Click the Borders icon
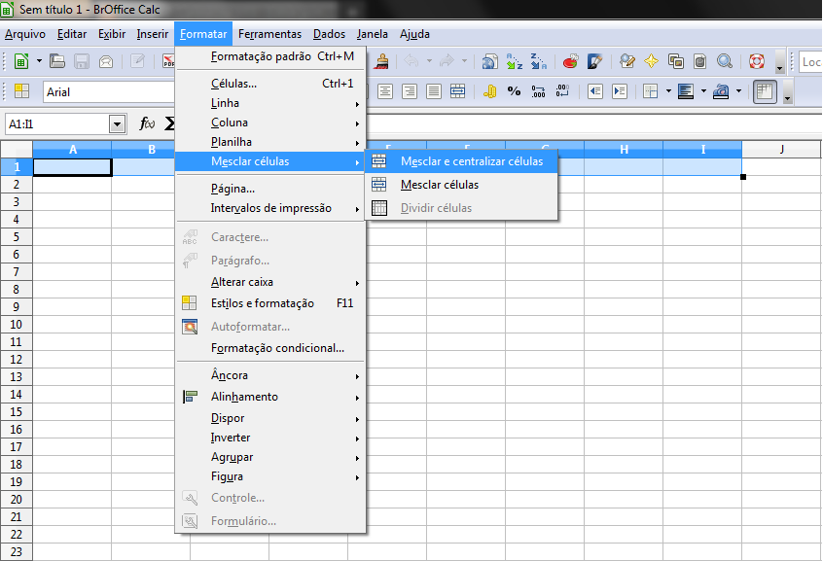The width and height of the screenshot is (823, 561). pyautogui.click(x=651, y=91)
